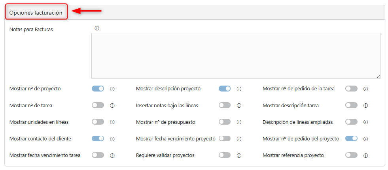Image resolution: width=388 pixels, height=170 pixels.
Task: Click the Opciones facturación section header
Action: tap(36, 13)
